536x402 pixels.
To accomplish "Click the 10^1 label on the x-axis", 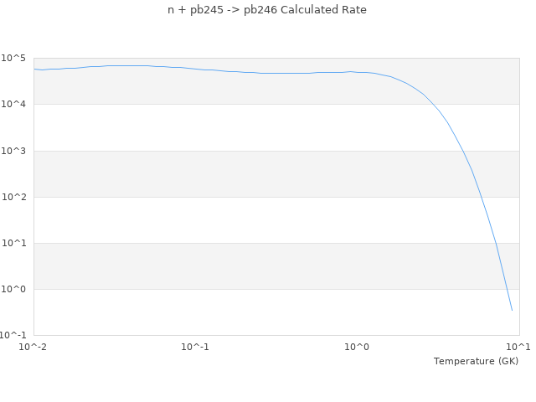I will (518, 347).
